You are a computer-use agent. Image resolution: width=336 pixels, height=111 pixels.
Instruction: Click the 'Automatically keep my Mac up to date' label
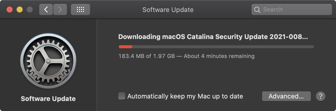[185, 96]
